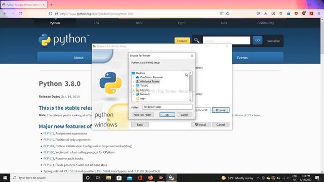Click the About menu on python.org
The image size is (324, 182).
(78, 58)
